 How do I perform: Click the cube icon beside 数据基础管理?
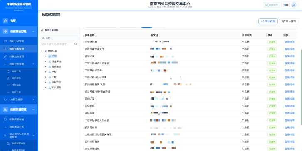coord(5,31)
